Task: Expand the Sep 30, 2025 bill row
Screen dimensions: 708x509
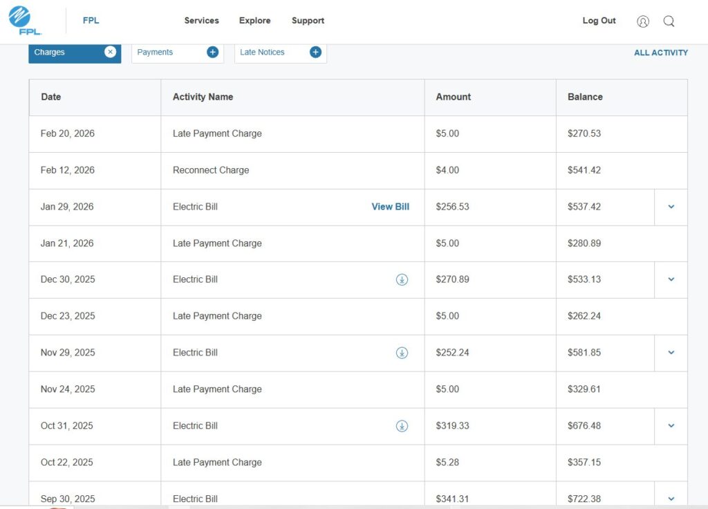Action: 671,498
